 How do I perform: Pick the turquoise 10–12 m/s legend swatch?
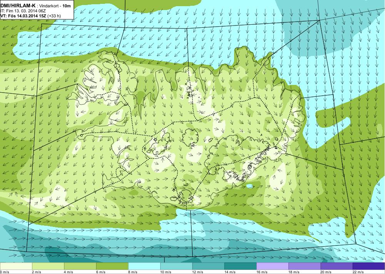176,266
